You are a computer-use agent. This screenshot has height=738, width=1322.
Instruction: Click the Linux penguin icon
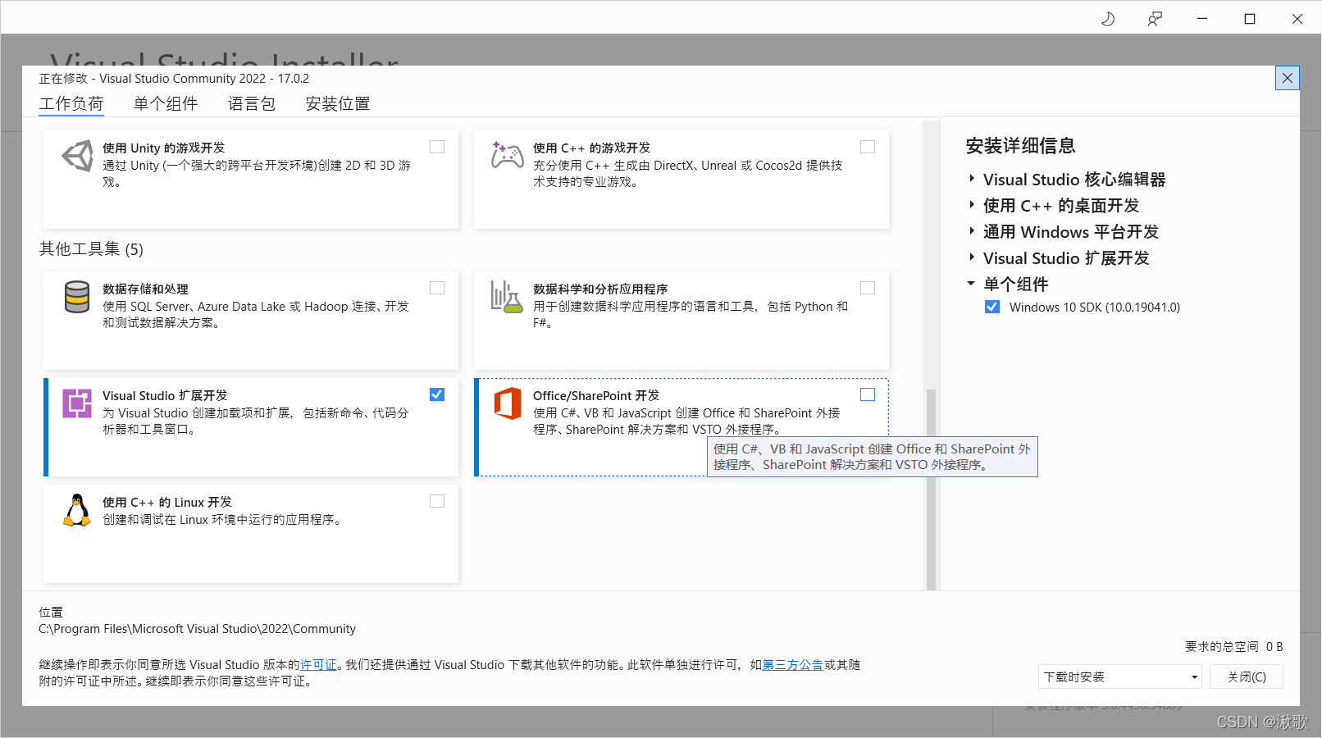[77, 510]
